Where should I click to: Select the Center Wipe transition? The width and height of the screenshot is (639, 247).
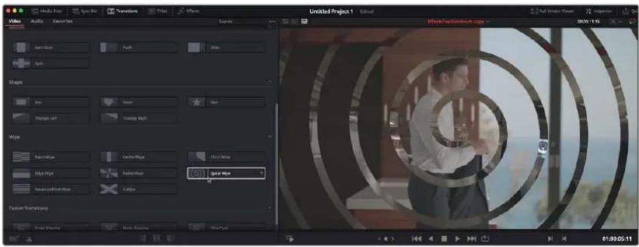[138, 157]
